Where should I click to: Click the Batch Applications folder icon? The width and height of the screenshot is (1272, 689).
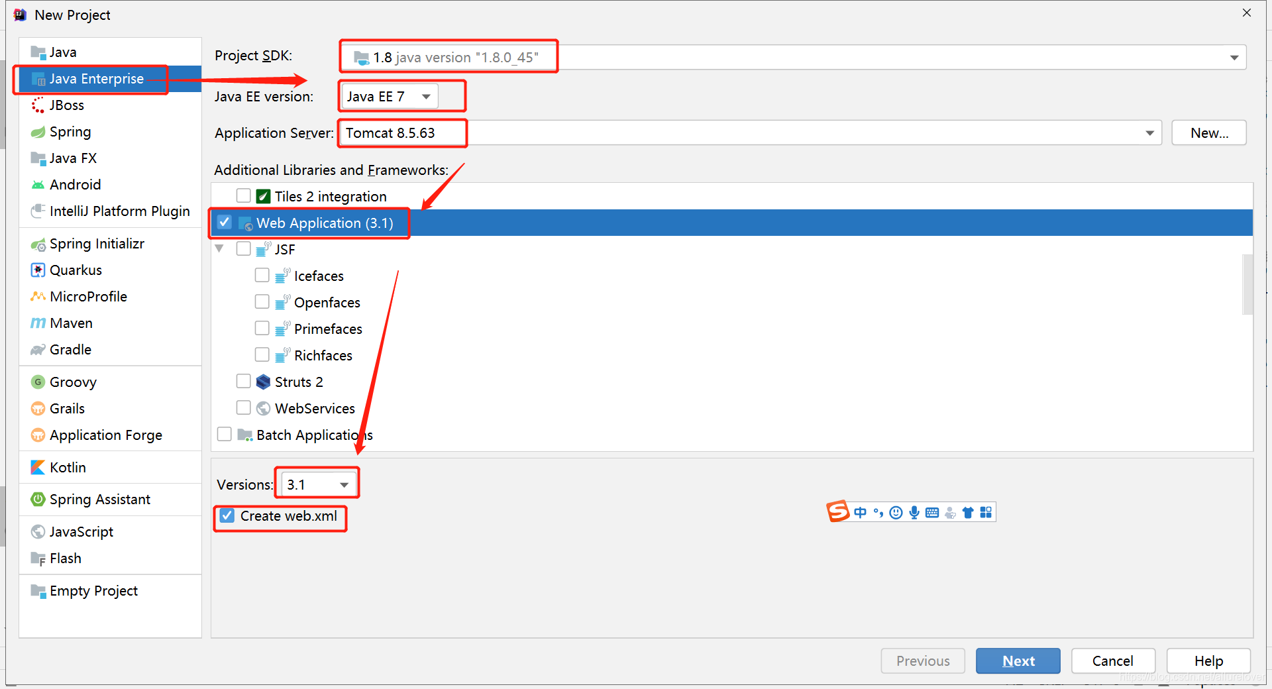point(245,435)
